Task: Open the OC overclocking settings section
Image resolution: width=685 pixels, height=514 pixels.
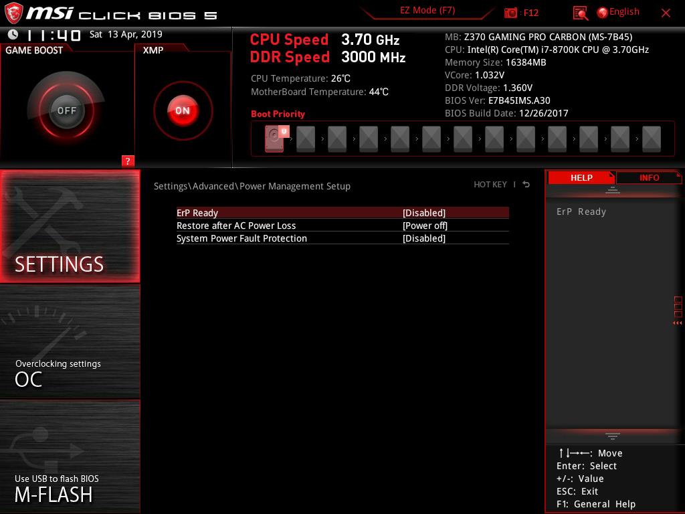Action: tap(70, 342)
